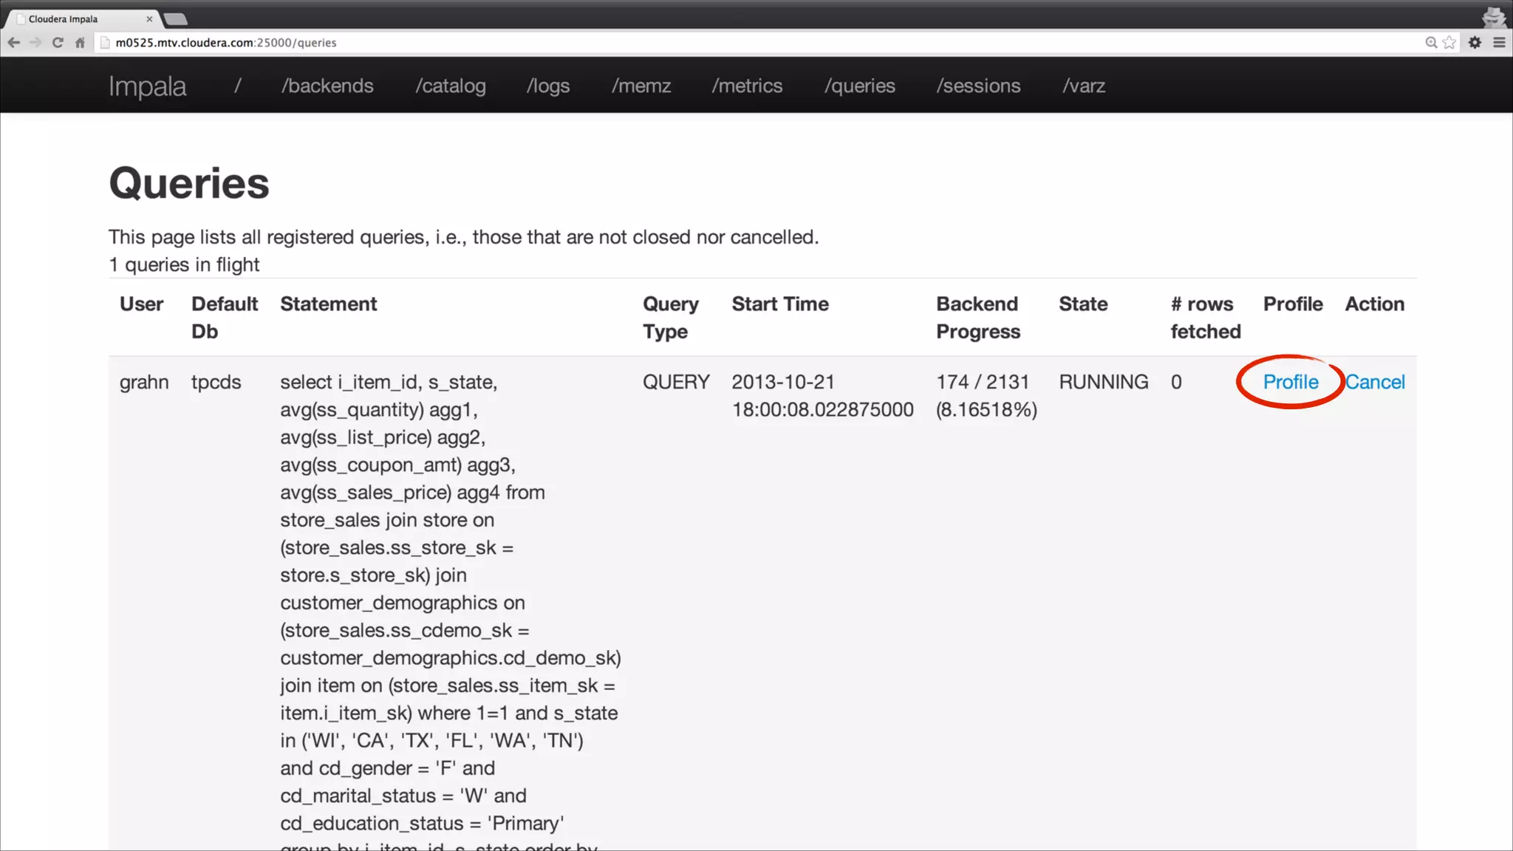The height and width of the screenshot is (851, 1513).
Task: Go to the /varz page
Action: point(1083,86)
